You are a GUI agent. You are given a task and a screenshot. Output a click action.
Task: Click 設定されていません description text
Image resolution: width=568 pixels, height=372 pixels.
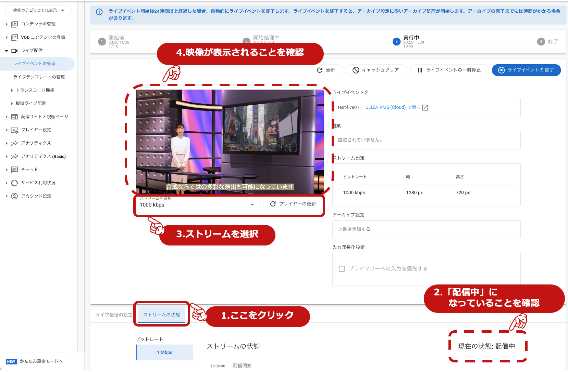pos(360,140)
